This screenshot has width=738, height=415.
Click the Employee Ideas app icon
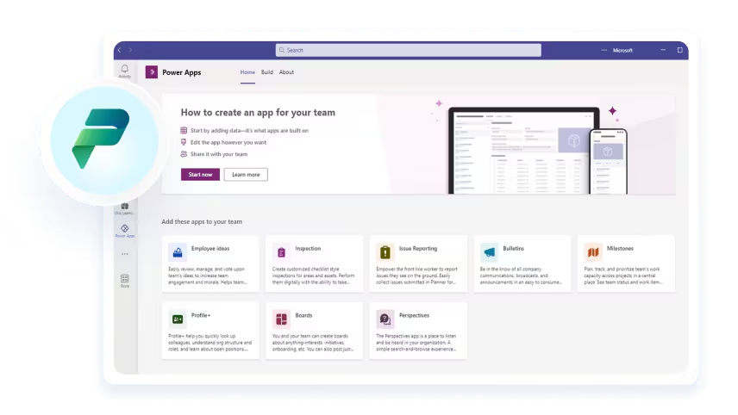(x=177, y=251)
